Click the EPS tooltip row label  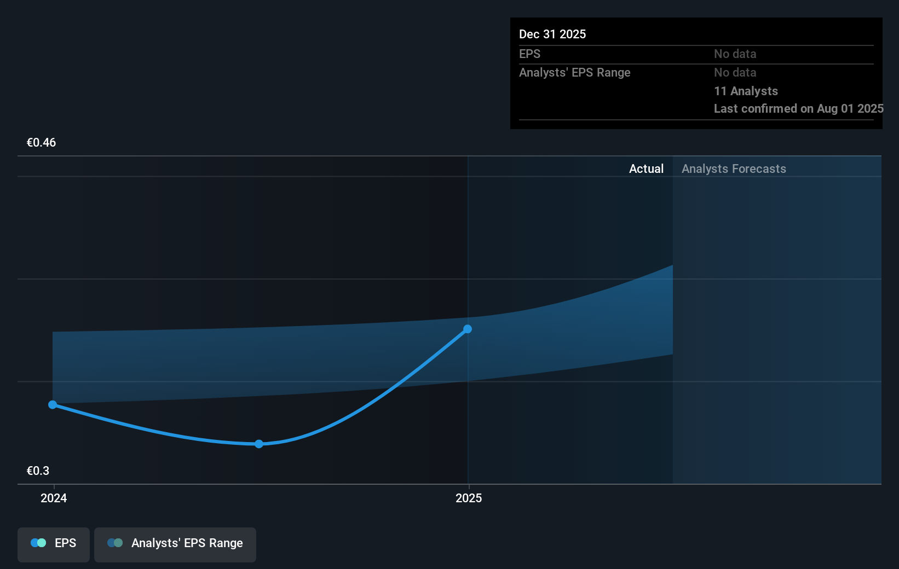(529, 54)
